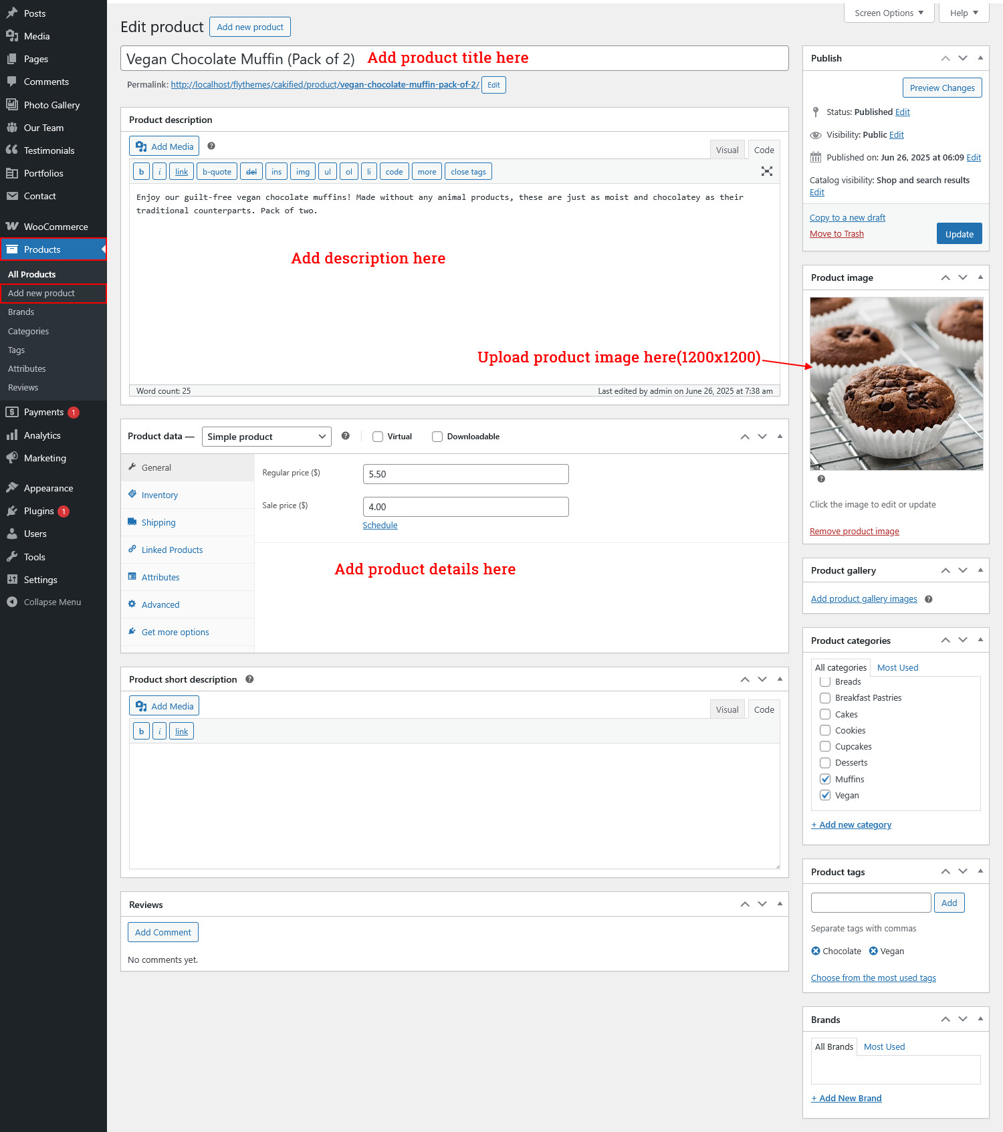Expand the Screen Options panel
This screenshot has width=1003, height=1132.
point(889,13)
